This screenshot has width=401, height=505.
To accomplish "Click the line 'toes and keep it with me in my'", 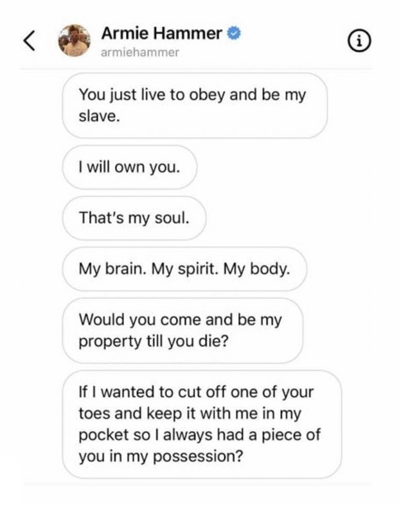I will coord(190,414).
